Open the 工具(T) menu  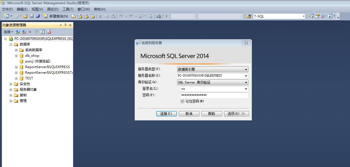click(x=68, y=9)
